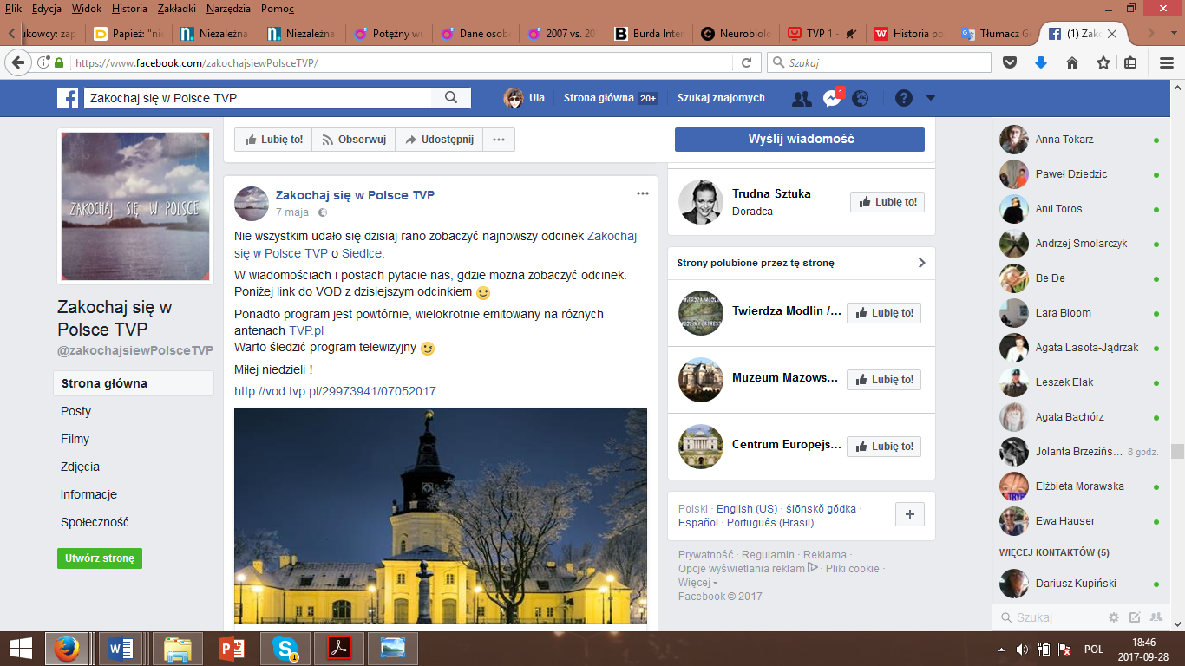1185x666 pixels.
Task: Start new message icon in chat sidebar
Action: coord(1135,617)
